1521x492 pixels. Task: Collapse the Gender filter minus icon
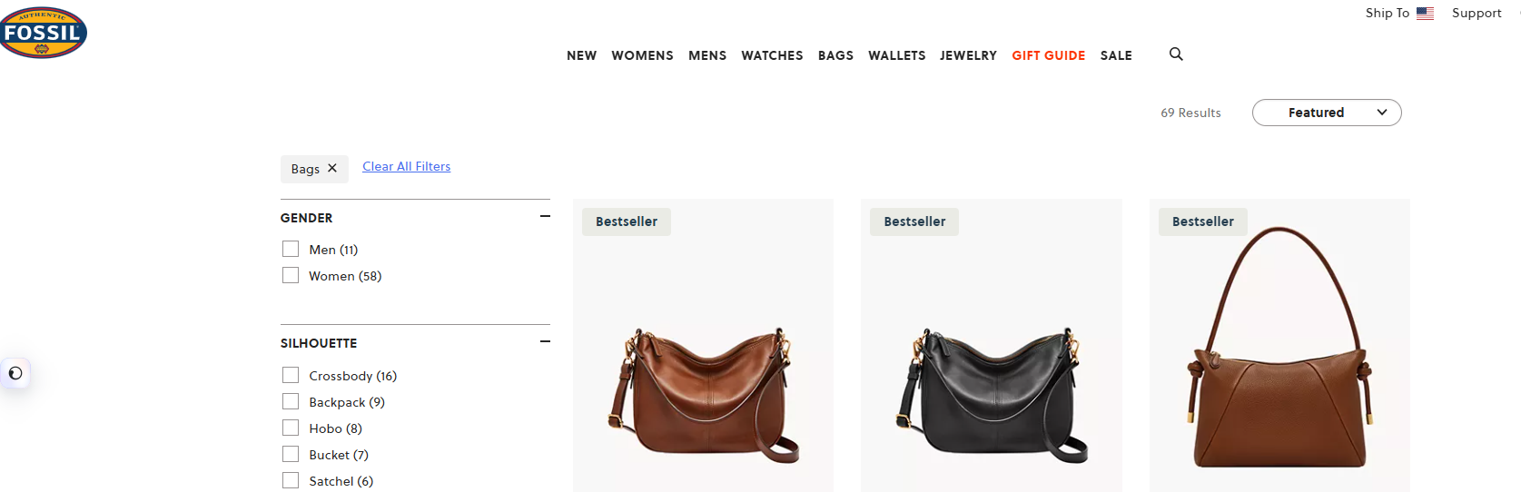(x=545, y=216)
